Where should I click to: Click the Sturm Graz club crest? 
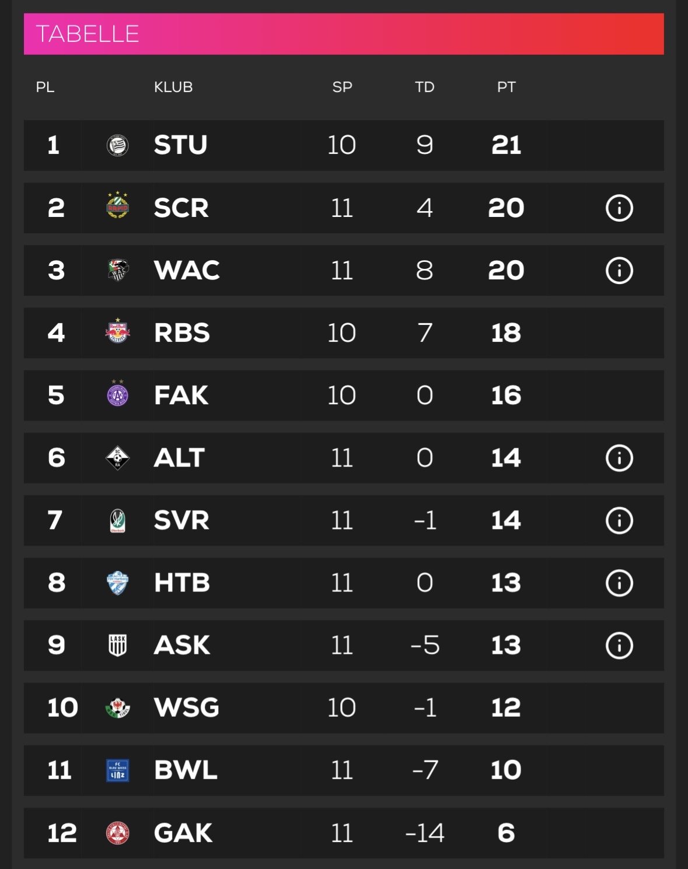[117, 145]
